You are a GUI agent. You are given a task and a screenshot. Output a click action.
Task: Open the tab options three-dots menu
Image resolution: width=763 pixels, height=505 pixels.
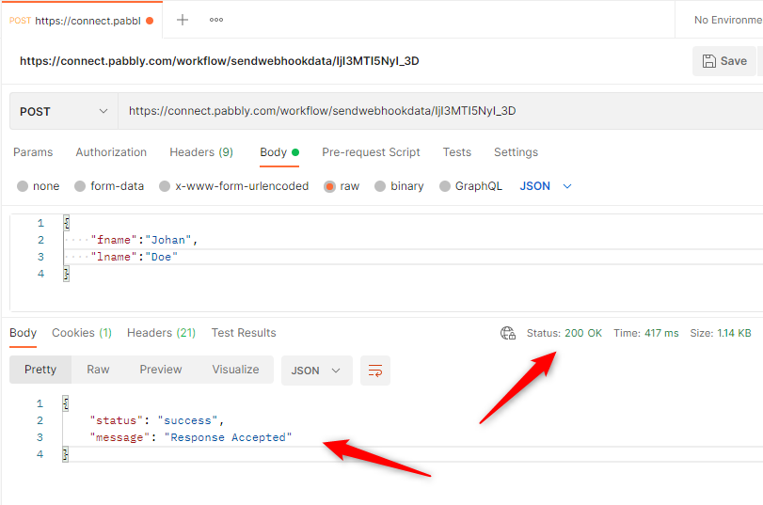coord(216,20)
